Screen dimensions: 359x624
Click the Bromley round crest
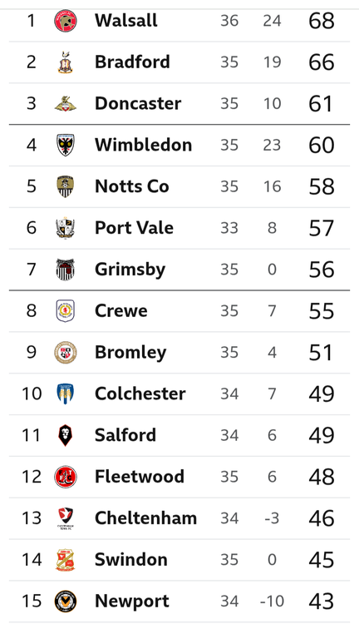(x=66, y=352)
